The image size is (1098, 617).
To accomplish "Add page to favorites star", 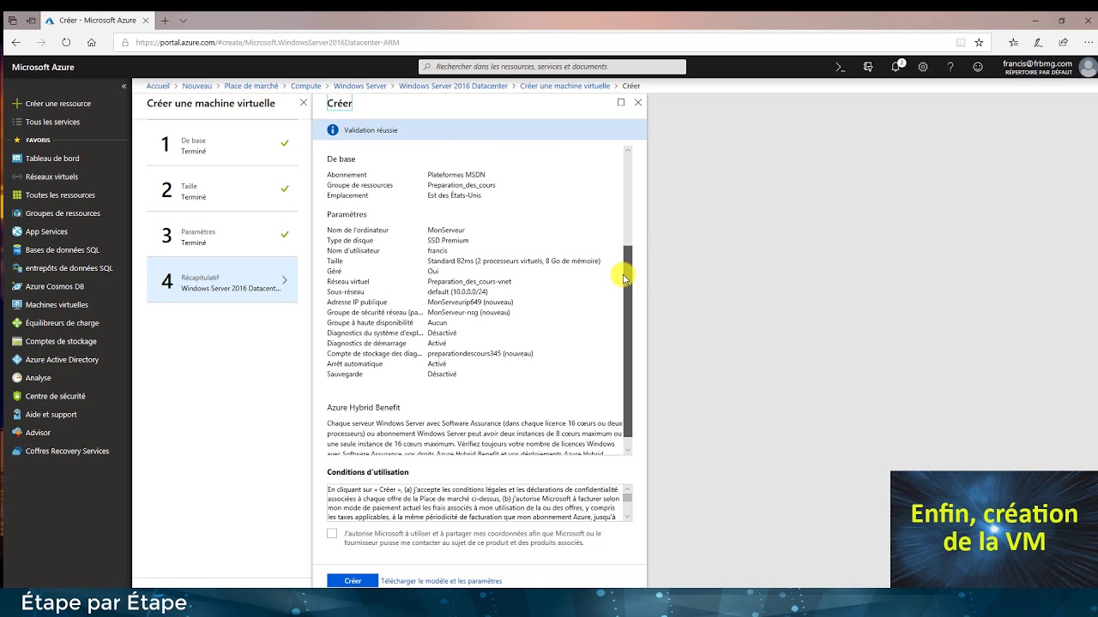I will pyautogui.click(x=979, y=42).
